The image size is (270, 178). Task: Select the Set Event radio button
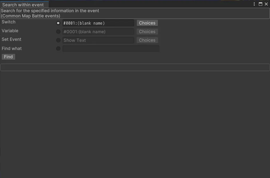click(x=58, y=40)
